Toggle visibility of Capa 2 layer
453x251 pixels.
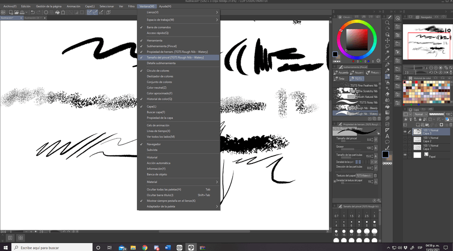pyautogui.click(x=405, y=139)
